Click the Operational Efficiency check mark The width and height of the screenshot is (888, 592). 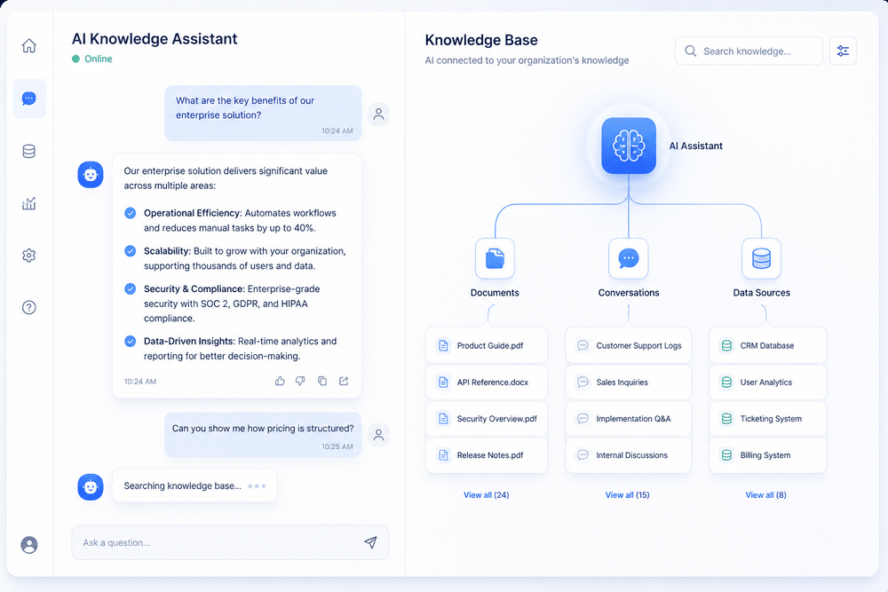pyautogui.click(x=131, y=213)
